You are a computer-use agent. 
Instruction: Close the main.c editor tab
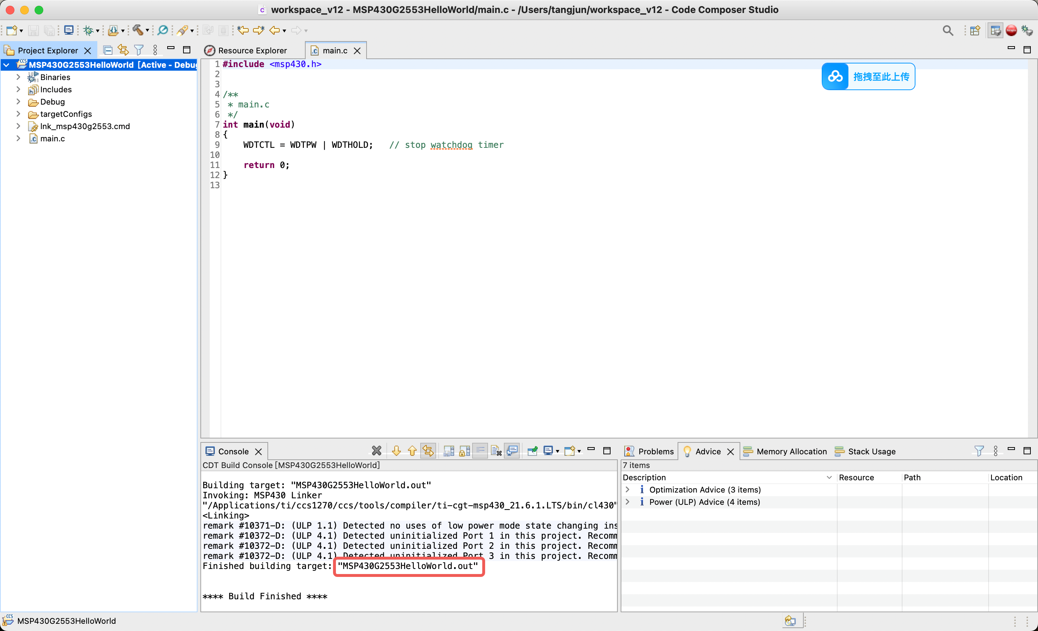pos(357,50)
